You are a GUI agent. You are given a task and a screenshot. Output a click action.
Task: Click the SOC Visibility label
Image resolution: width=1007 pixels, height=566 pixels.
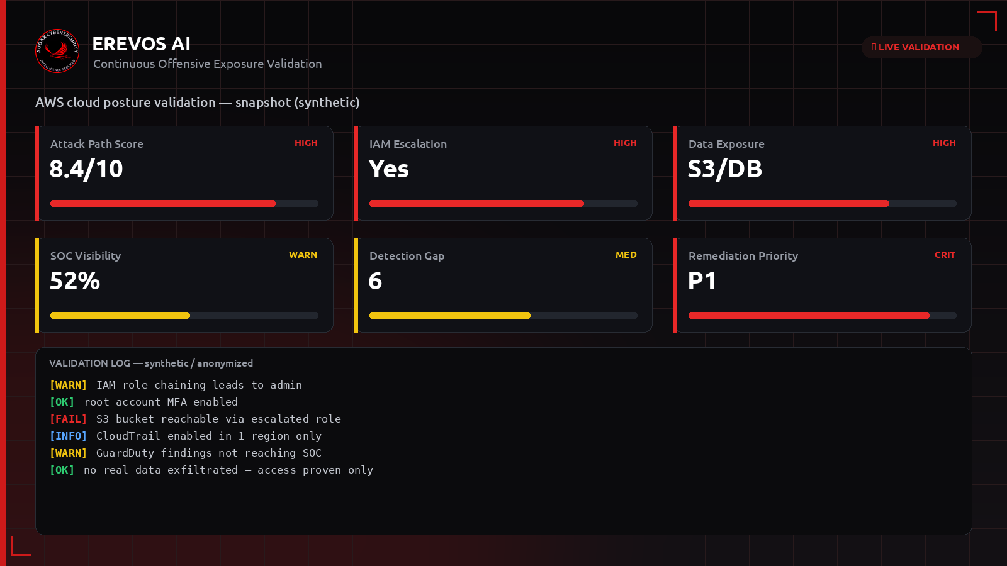click(86, 256)
